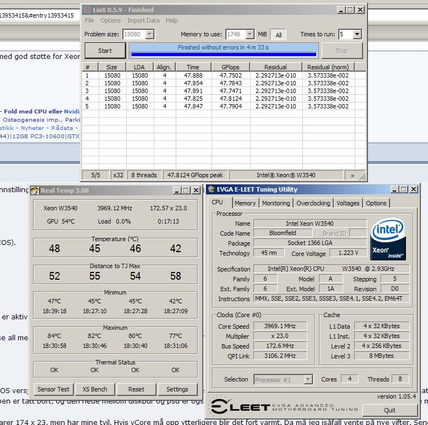Click Sensor Test in Real Temp
428x425 pixels.
pos(53,389)
